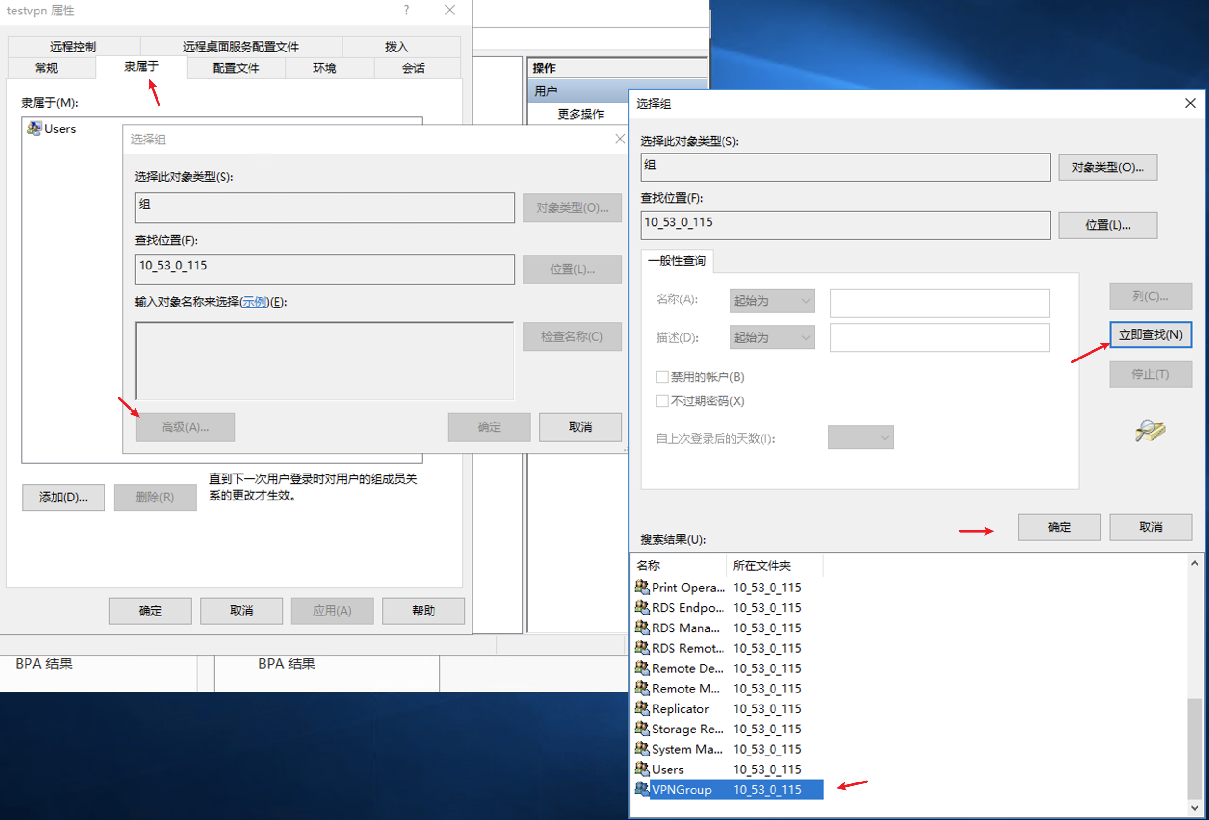The width and height of the screenshot is (1209, 820).
Task: Select the Users group in 隶属于 member list
Action: tap(60, 128)
